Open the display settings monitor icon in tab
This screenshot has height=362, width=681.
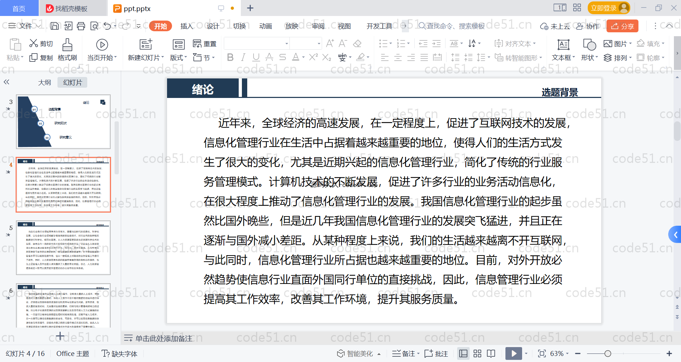click(x=221, y=8)
